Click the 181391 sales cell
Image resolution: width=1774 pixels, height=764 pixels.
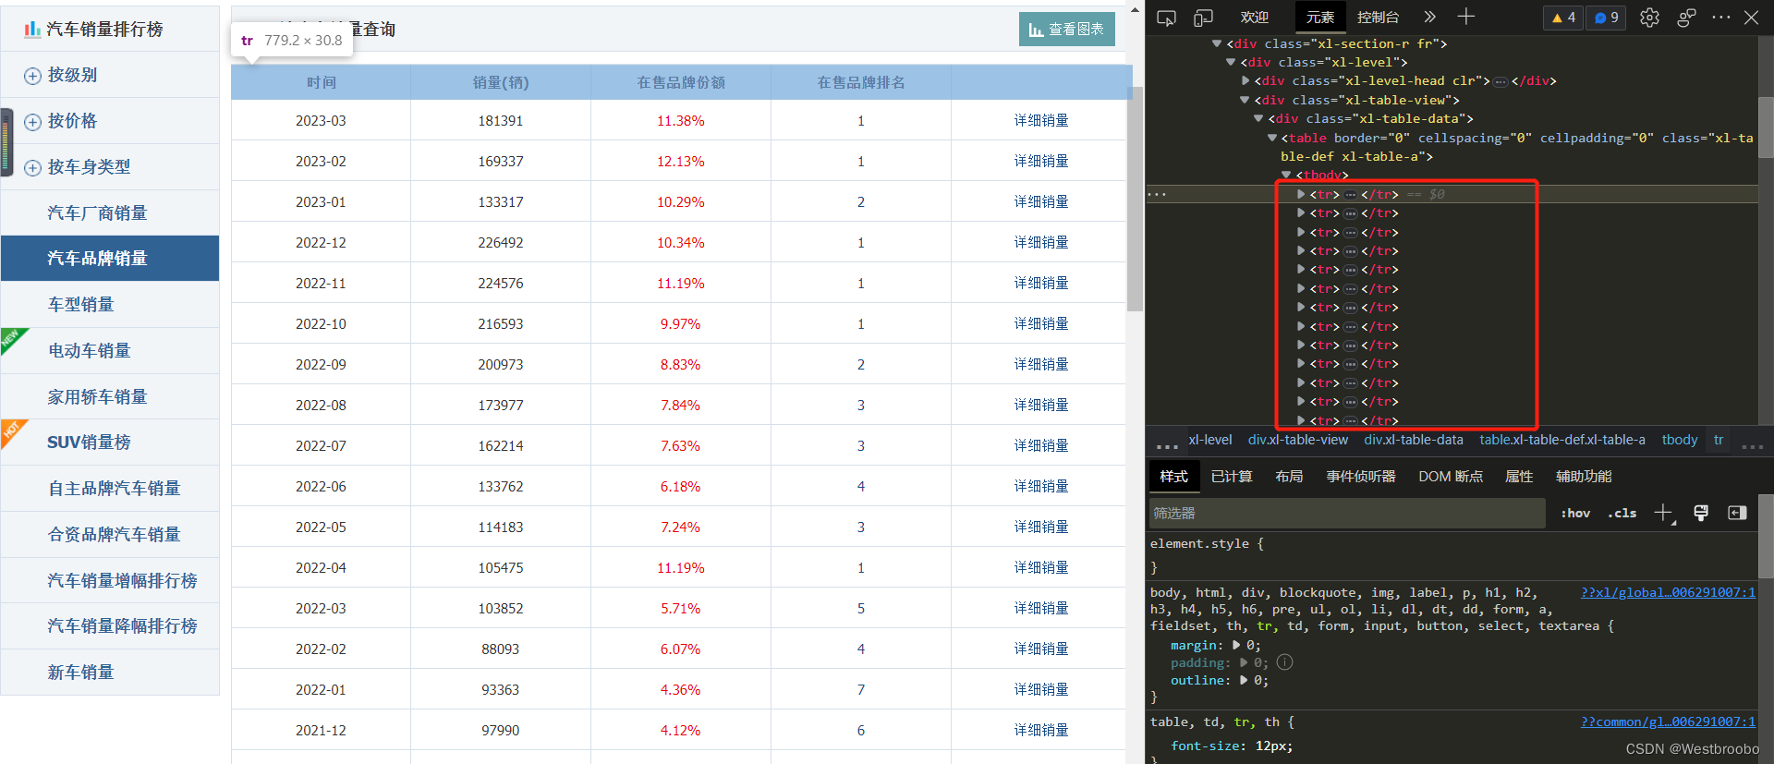[x=501, y=120]
